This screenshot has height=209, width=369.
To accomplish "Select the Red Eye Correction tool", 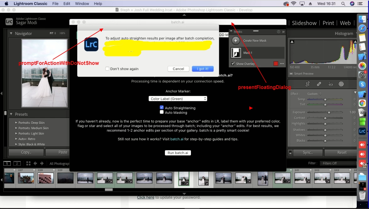I will coord(330,84).
